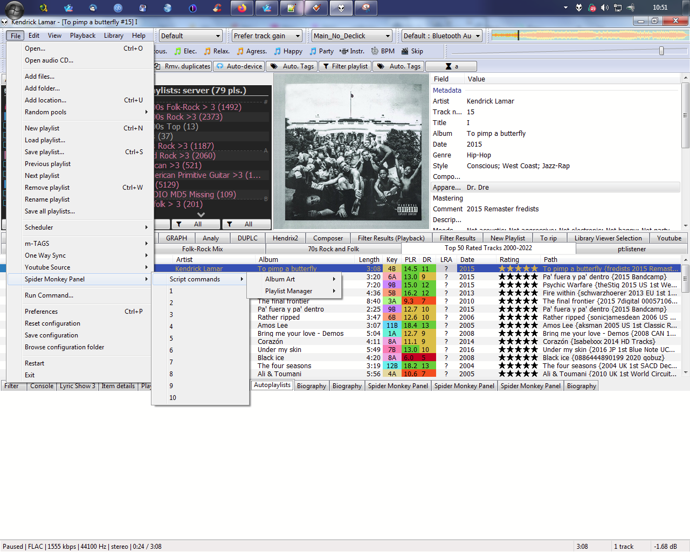The width and height of the screenshot is (690, 552).
Task: Select Script commands in the submenu
Action: (x=201, y=279)
